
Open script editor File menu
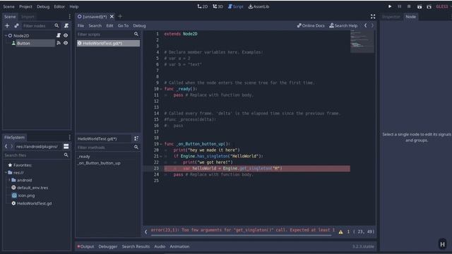(81, 25)
